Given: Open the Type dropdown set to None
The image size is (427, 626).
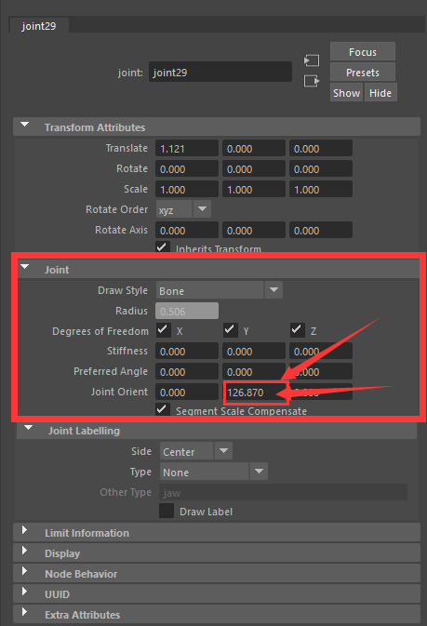Looking at the screenshot, I should point(214,472).
